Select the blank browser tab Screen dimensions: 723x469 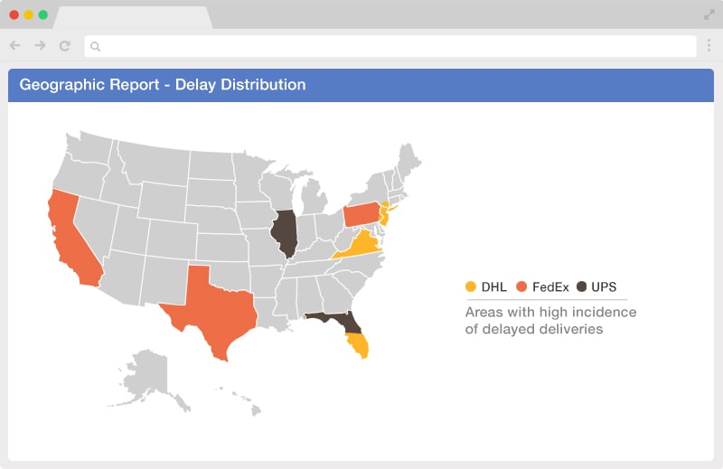[134, 18]
